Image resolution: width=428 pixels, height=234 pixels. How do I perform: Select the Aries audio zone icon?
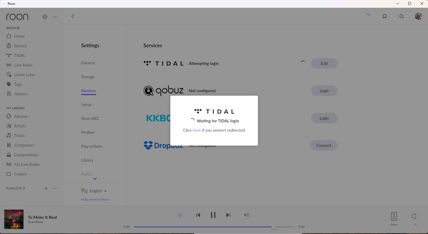tap(394, 216)
